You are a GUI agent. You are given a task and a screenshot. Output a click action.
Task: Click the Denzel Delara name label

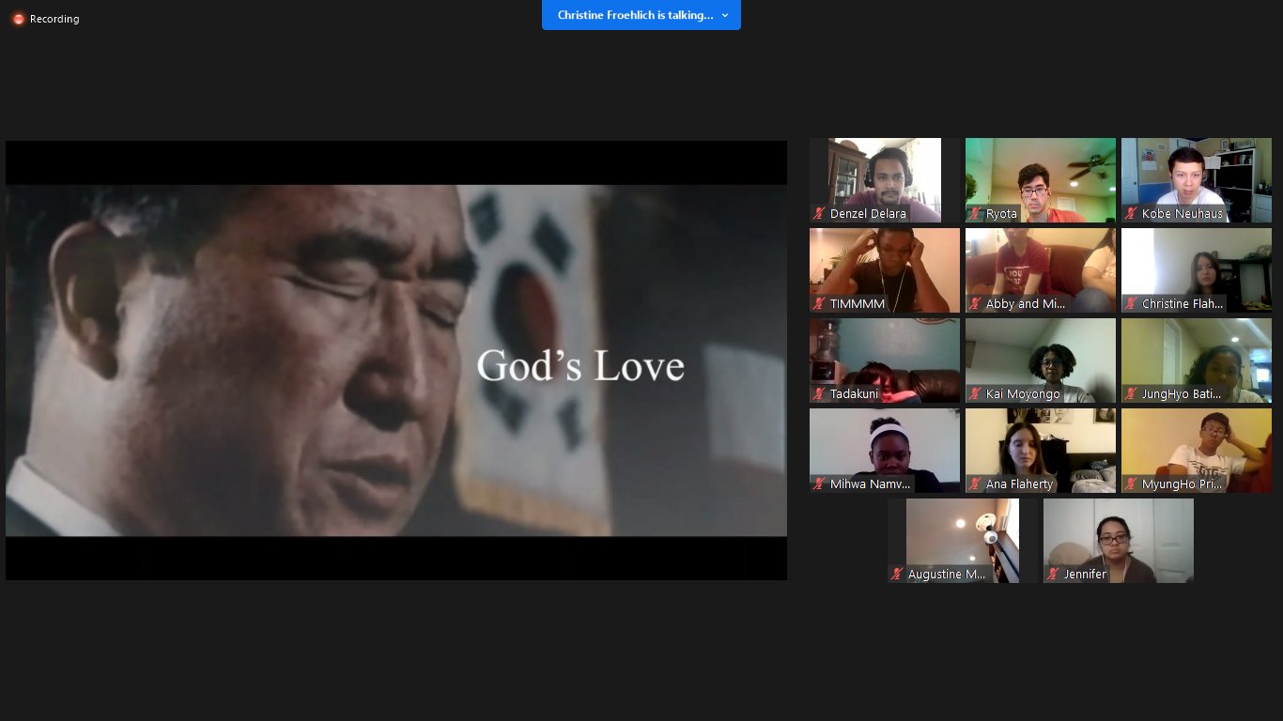click(868, 214)
